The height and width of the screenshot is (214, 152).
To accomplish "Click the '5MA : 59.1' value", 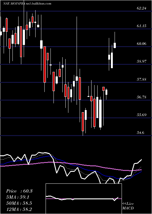I will (x=18, y=197).
